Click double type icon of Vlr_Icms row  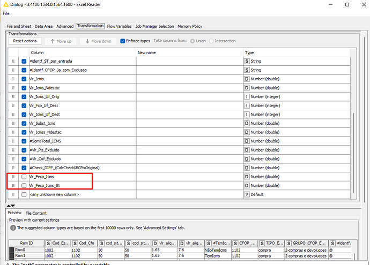click(247, 79)
